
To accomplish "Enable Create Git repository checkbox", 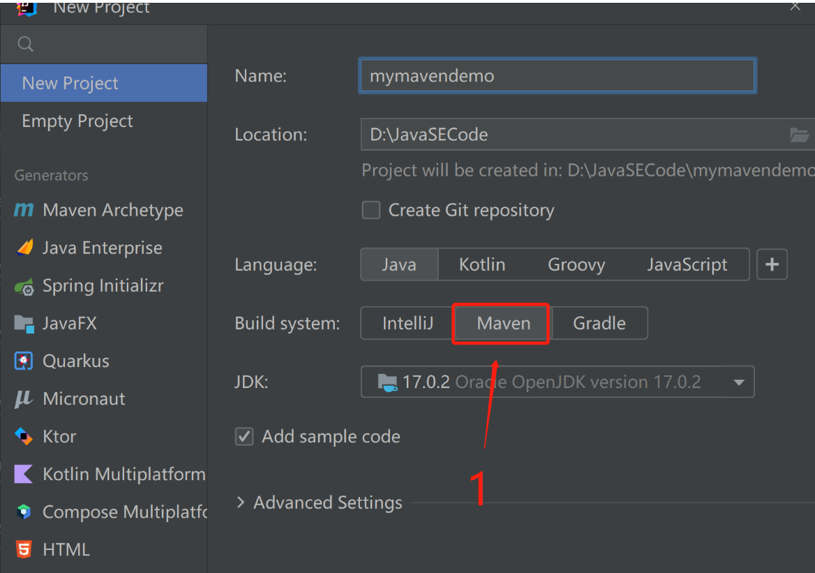I will coord(371,210).
